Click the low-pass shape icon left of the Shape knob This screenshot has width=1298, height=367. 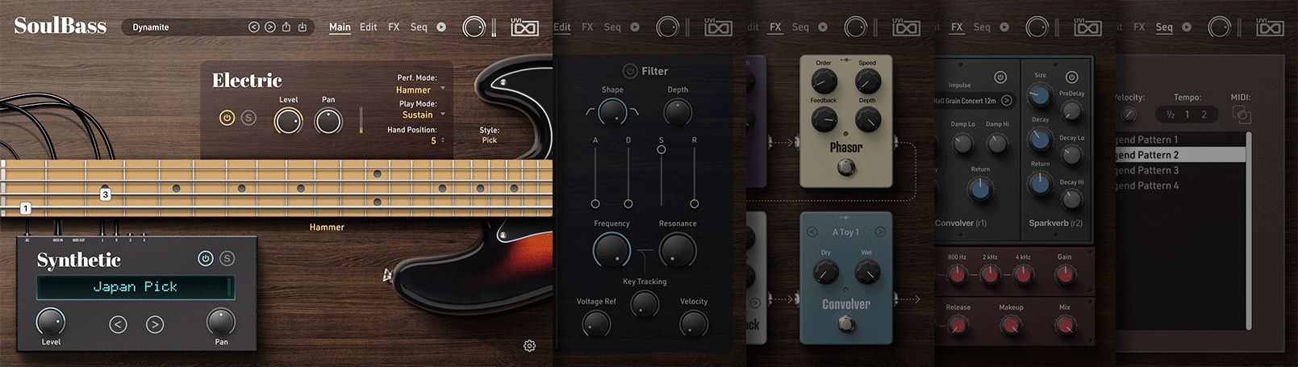point(591,112)
